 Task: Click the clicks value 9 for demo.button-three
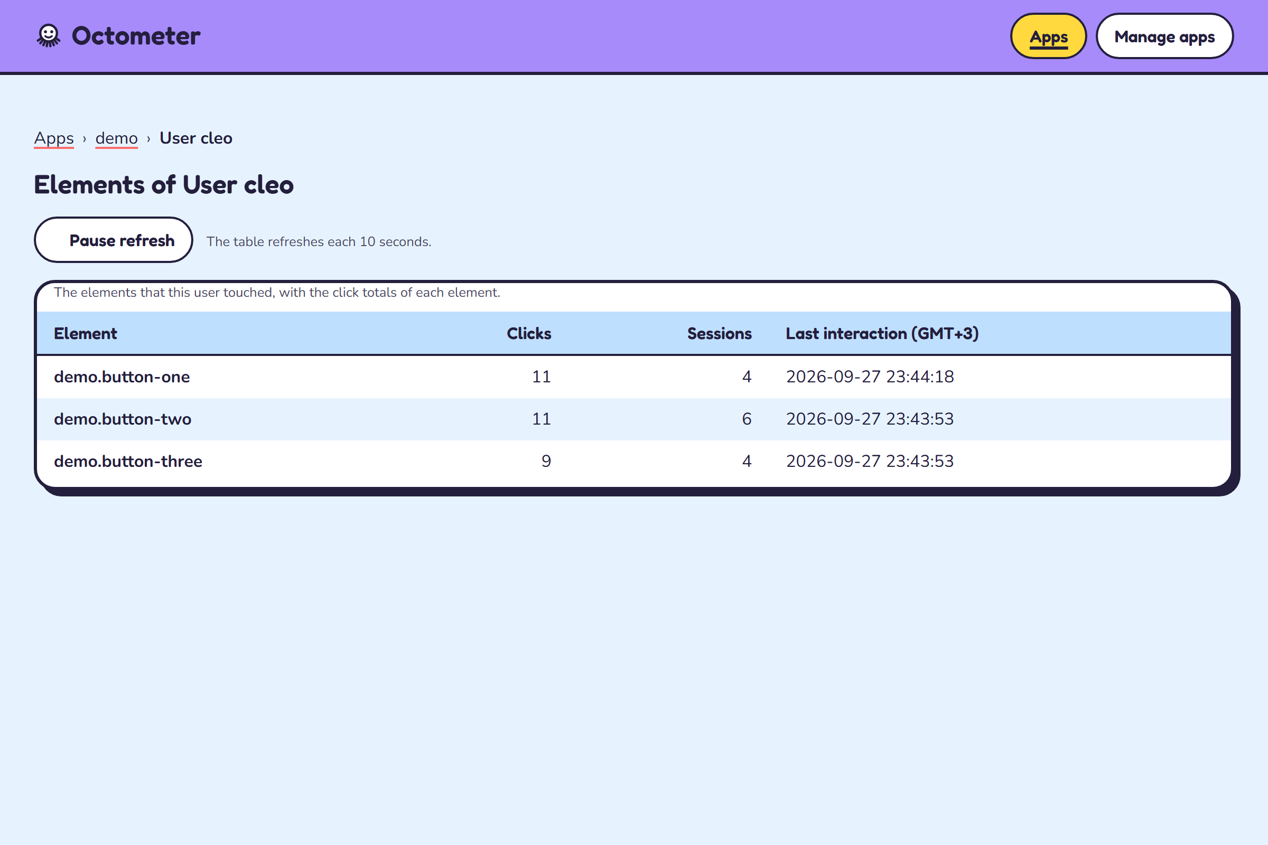coord(546,461)
